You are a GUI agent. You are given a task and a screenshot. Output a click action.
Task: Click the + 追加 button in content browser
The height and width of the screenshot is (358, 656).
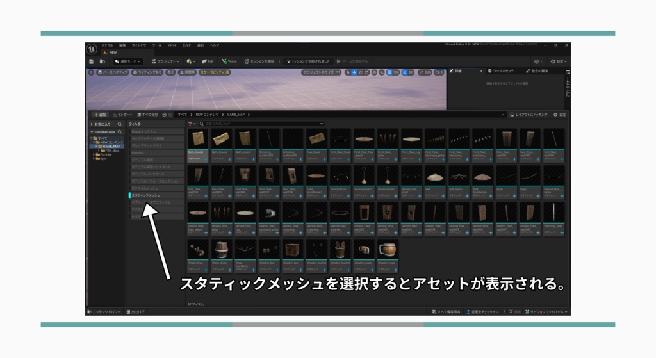point(101,115)
